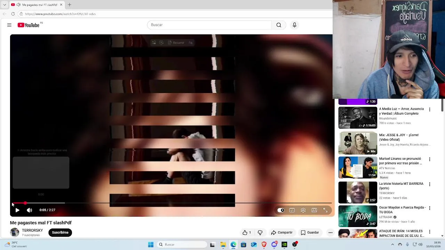Open the NVIDIA app from the taskbar
This screenshot has width=445, height=250.
tap(284, 244)
